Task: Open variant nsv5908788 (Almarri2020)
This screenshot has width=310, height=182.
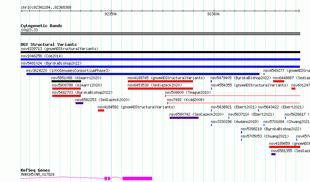Action: coord(77,85)
